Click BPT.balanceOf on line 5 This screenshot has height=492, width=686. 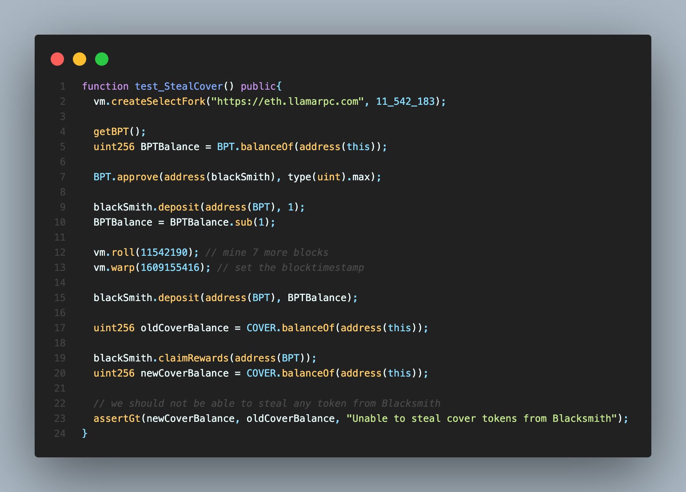coord(255,147)
